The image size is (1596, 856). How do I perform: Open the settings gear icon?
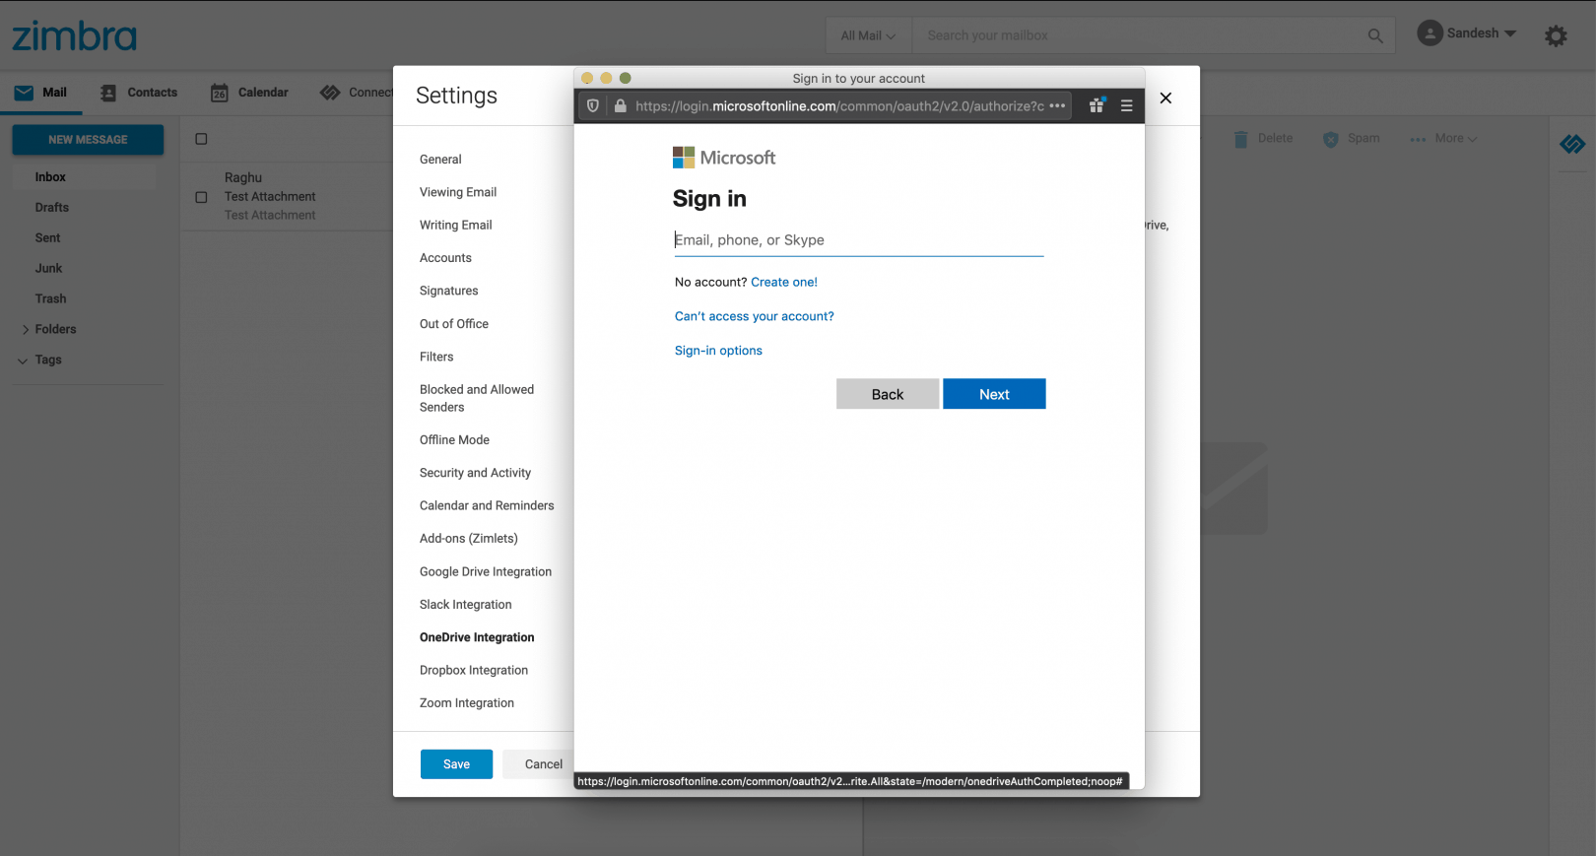[1556, 36]
